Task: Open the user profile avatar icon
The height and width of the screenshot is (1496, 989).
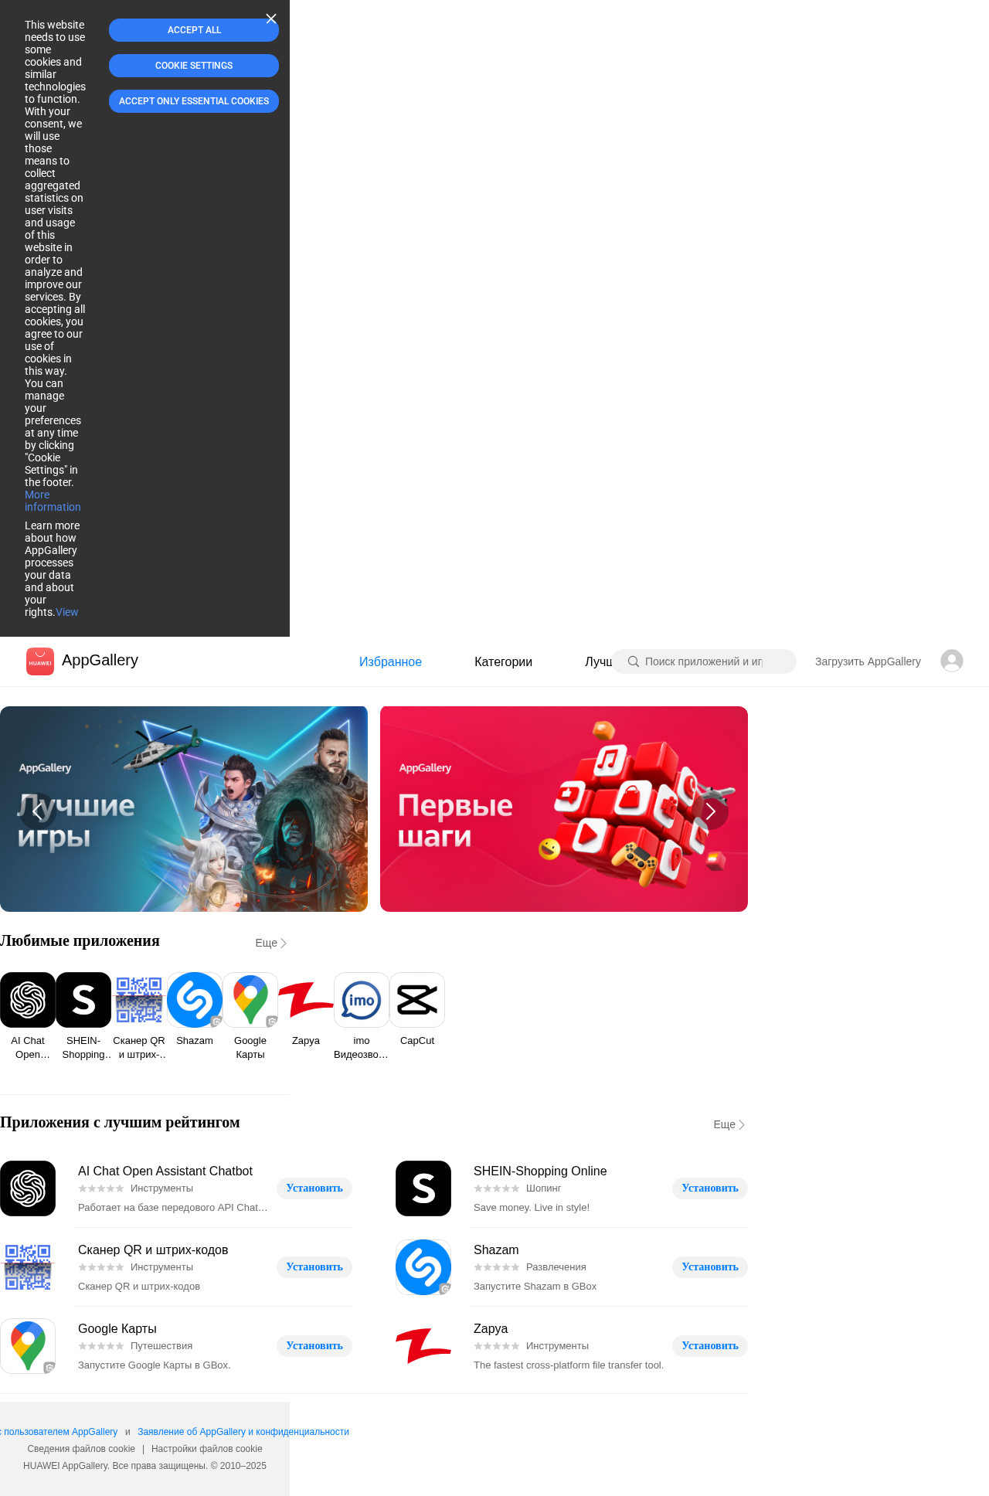Action: [952, 661]
